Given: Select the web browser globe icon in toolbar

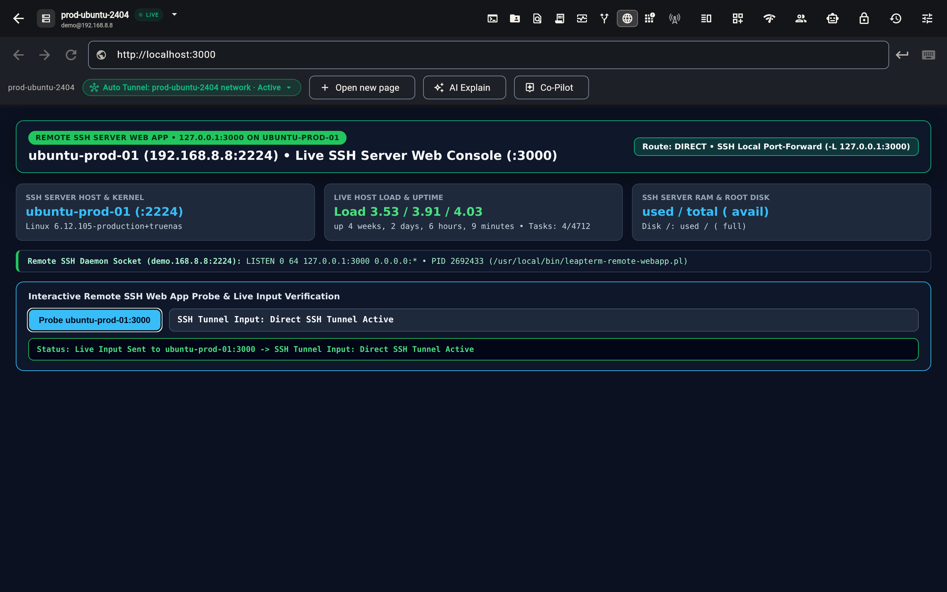Looking at the screenshot, I should 627,18.
